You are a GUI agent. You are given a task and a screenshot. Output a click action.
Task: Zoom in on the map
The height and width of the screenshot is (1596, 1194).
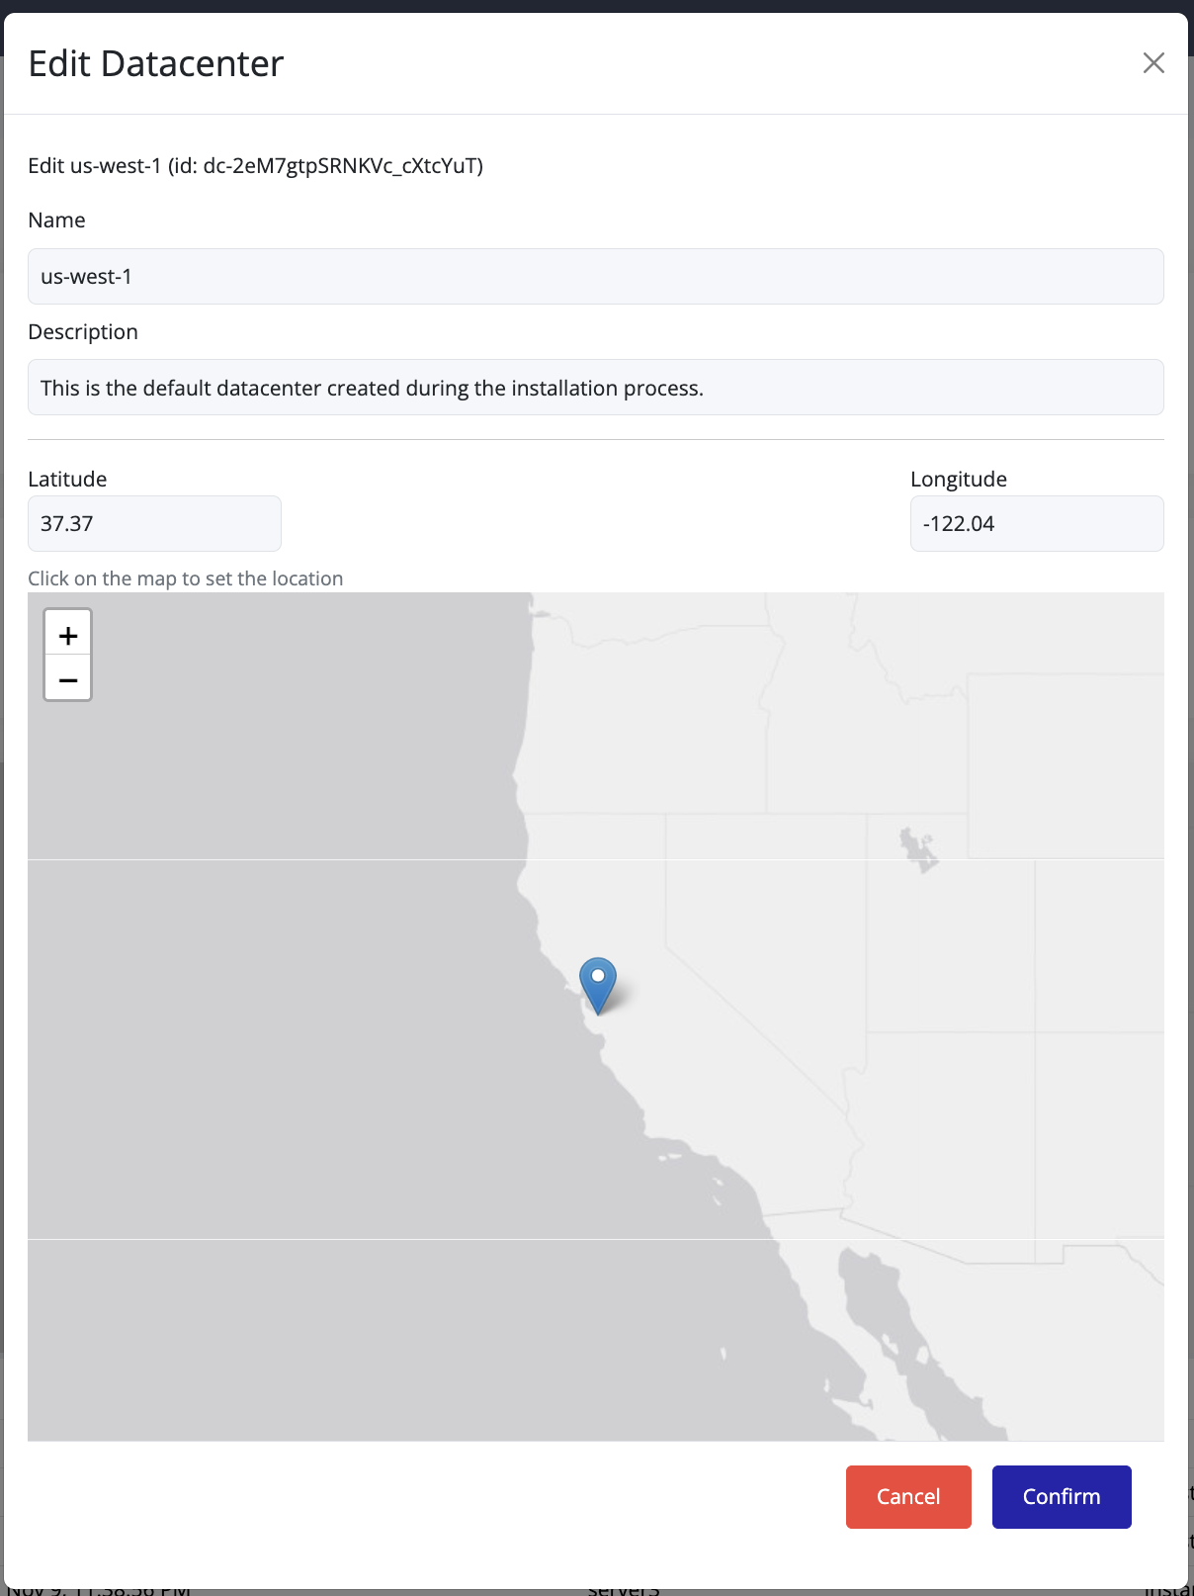(68, 634)
